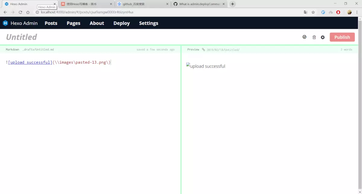Open the Chrome three-dot menu
362x194 pixels.
[x=357, y=12]
